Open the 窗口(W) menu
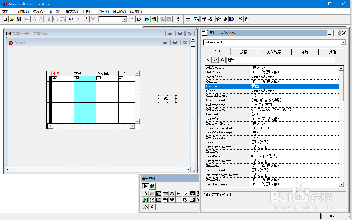 point(119,11)
